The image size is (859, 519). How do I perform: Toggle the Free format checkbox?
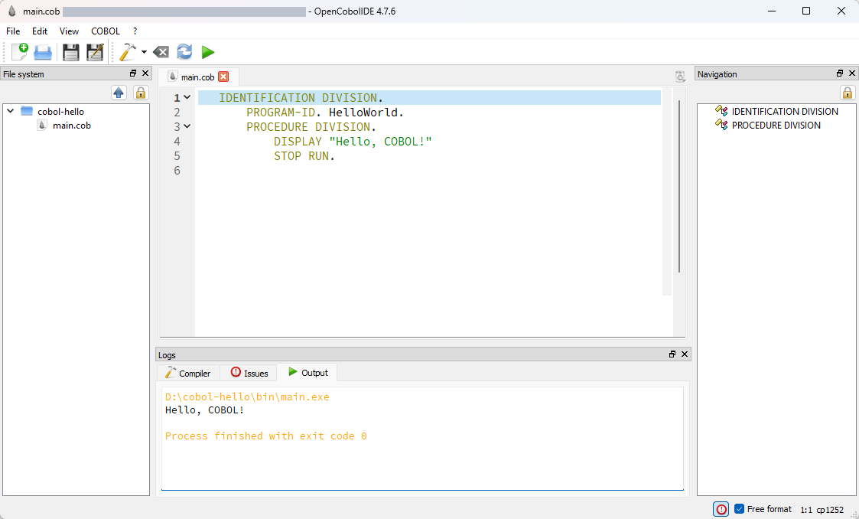tap(739, 509)
